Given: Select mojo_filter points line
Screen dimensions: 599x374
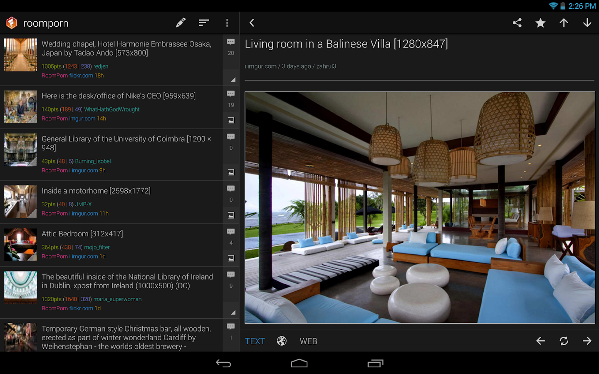Looking at the screenshot, I should (76, 247).
